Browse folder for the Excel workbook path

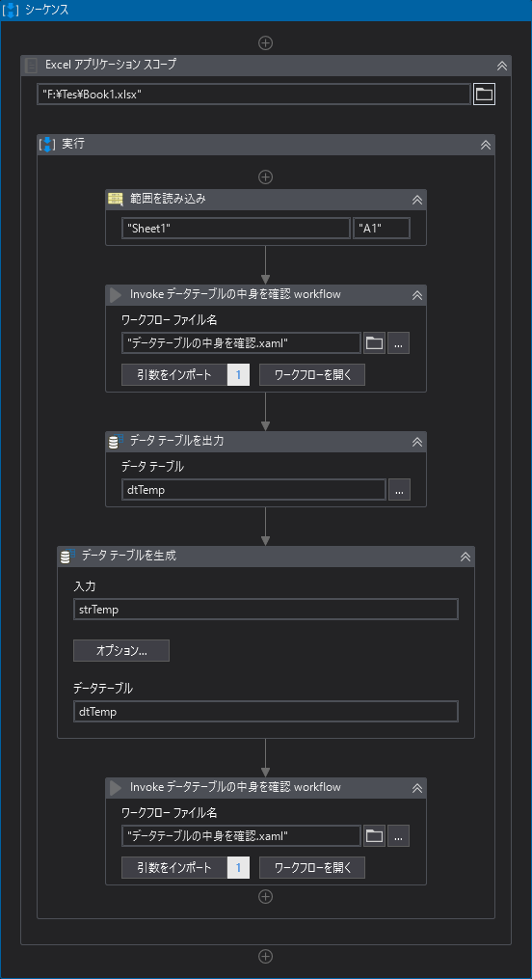coord(484,95)
